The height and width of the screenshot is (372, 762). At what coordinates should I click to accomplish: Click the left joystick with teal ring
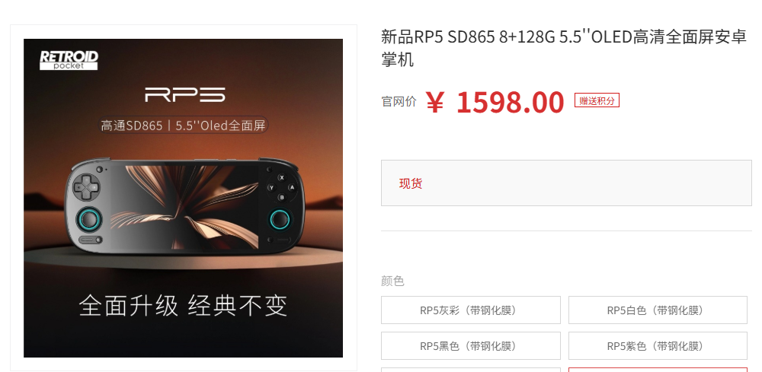90,220
